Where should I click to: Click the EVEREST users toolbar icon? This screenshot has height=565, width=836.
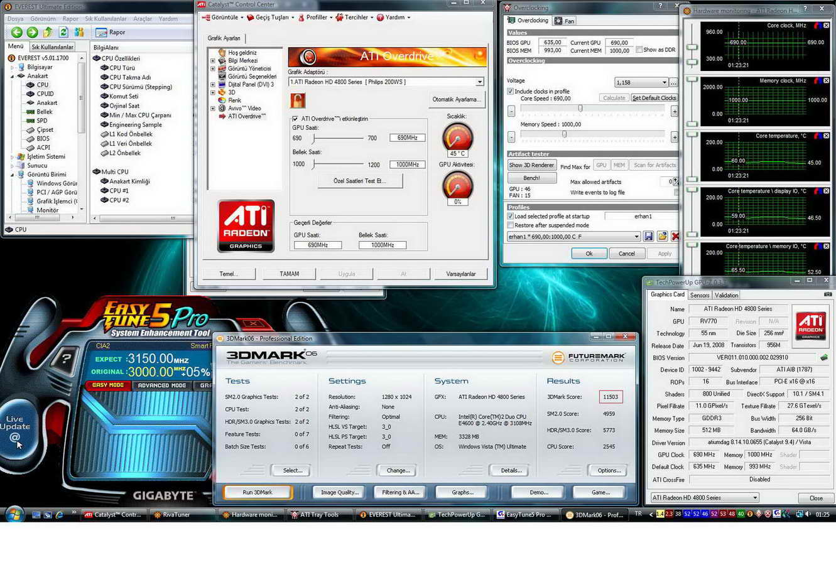[79, 32]
